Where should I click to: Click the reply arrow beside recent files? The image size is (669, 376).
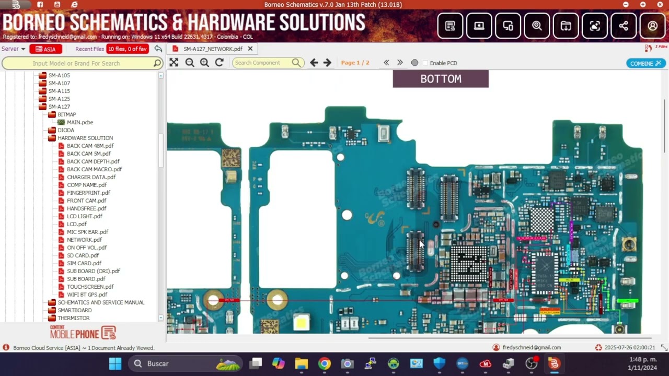point(158,49)
